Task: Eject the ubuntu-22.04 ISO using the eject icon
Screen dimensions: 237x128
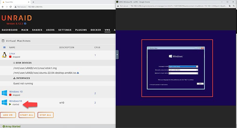Action: click(78, 73)
